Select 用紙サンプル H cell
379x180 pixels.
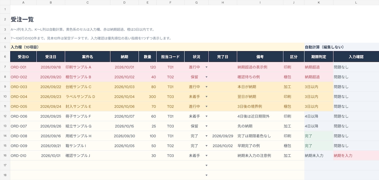click(88, 136)
